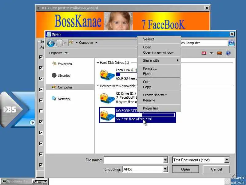The height and width of the screenshot is (185, 246).
Task: Toggle the preview pane icon
Action: point(220,53)
